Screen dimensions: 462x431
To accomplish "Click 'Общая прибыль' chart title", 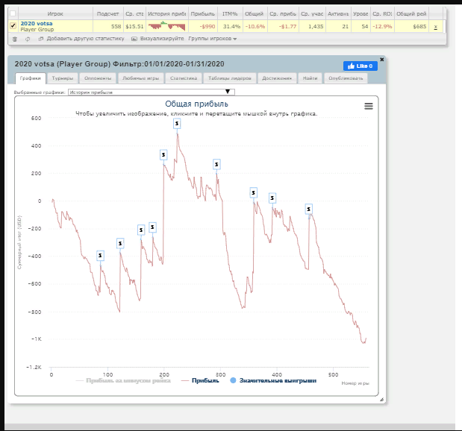I will click(196, 104).
